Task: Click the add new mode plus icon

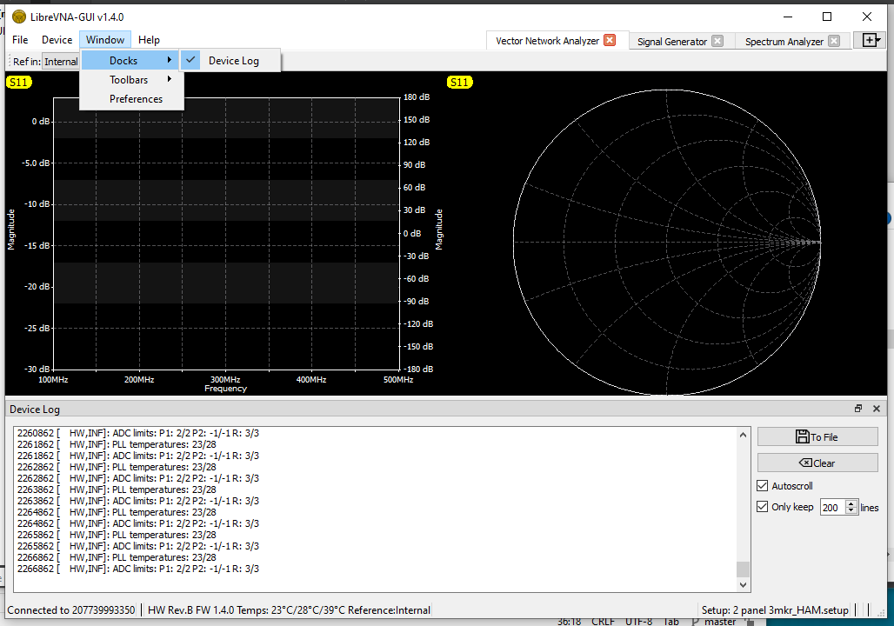Action: tap(869, 40)
